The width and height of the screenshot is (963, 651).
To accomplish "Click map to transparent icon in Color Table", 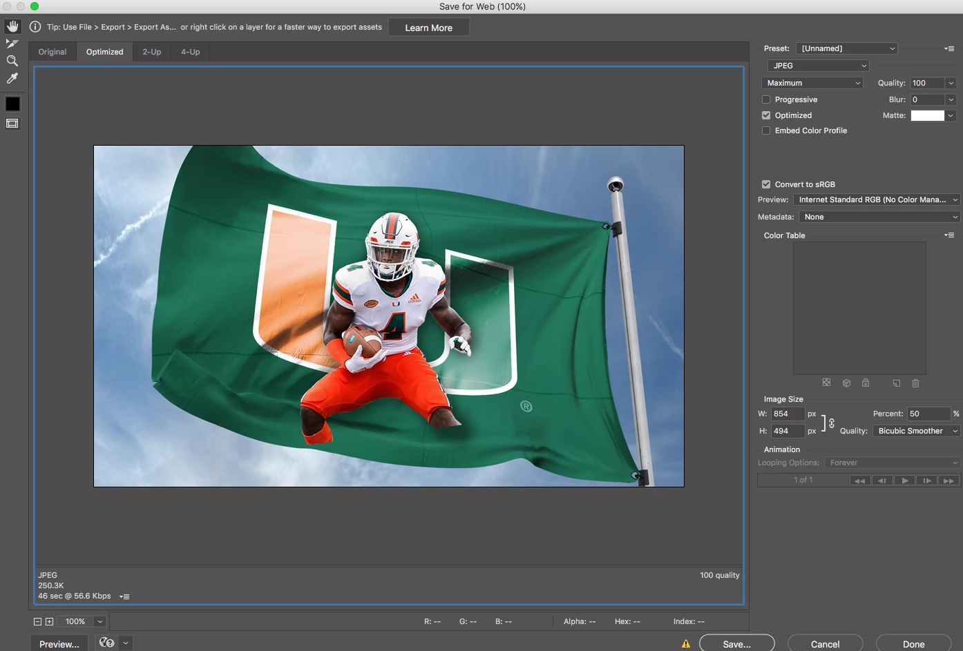I will tap(826, 382).
